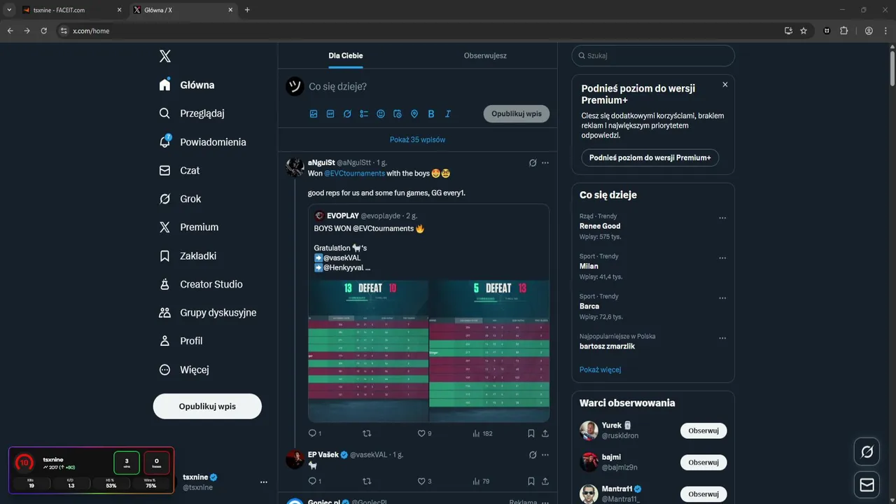Viewport: 896px width, 504px height.
Task: Open @EVCtournaments mention in aNguiSt post
Action: (x=354, y=173)
